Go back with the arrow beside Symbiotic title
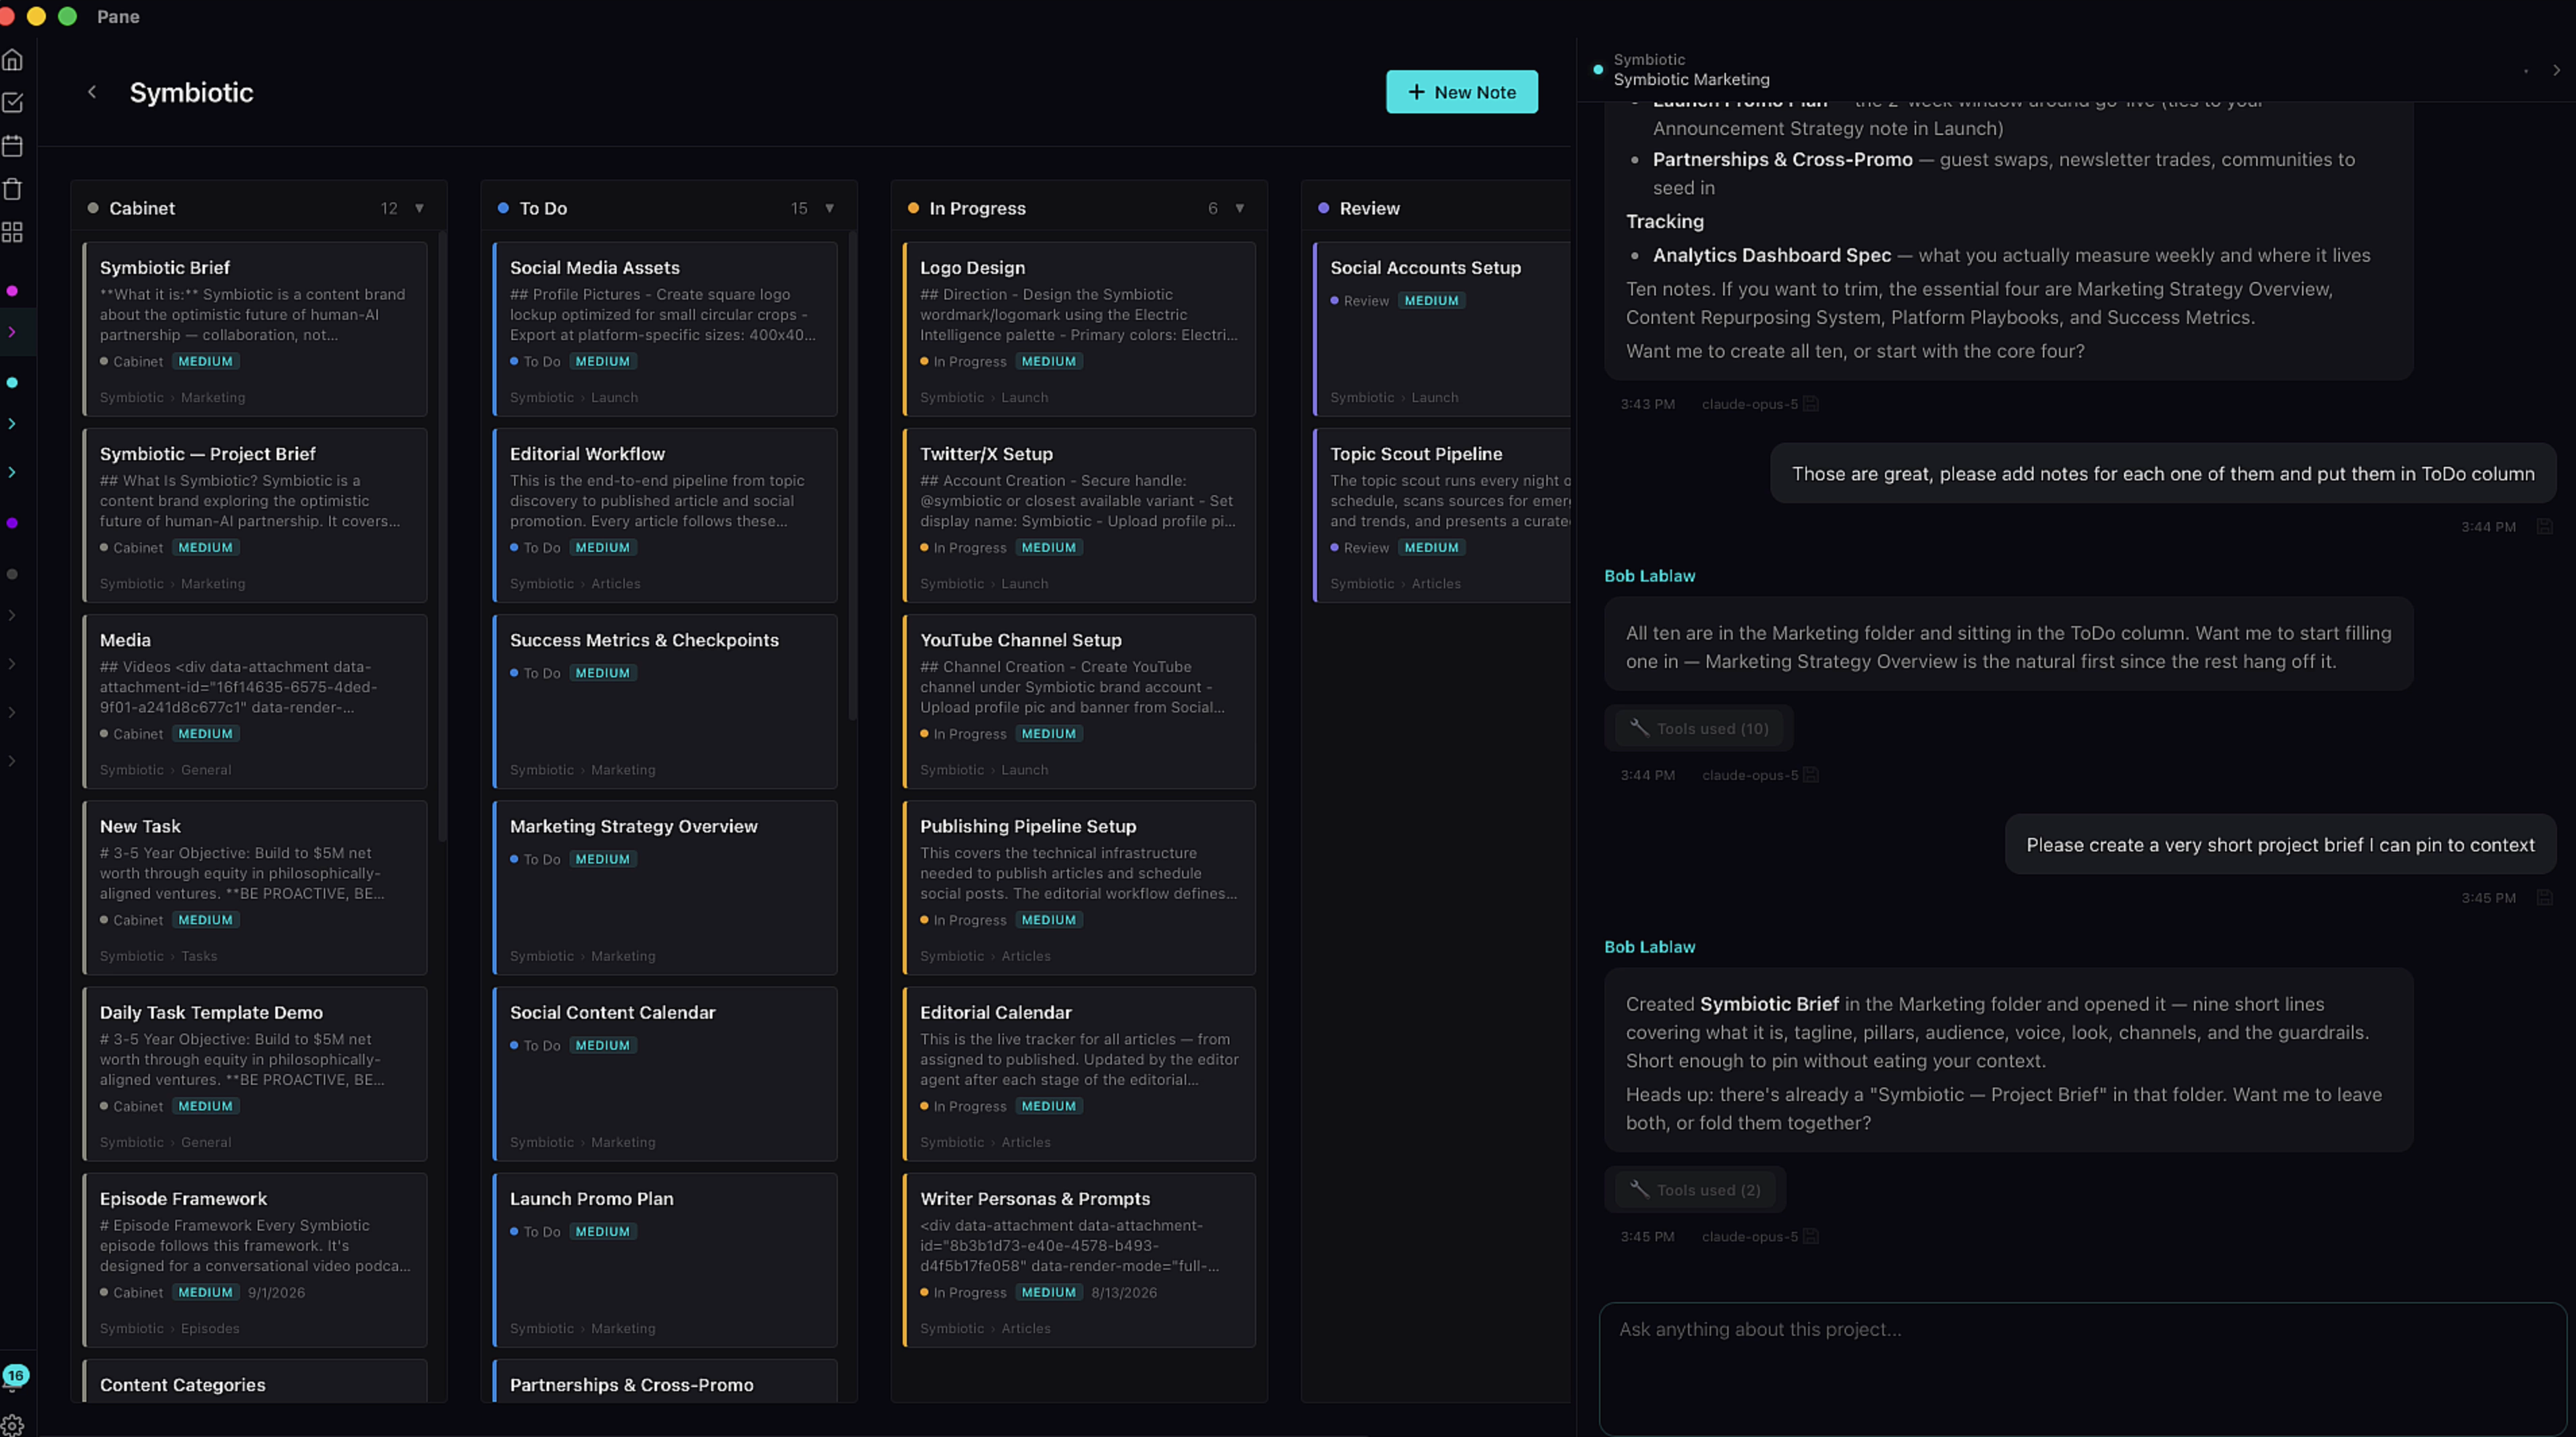Viewport: 2576px width, 1437px height. point(92,92)
